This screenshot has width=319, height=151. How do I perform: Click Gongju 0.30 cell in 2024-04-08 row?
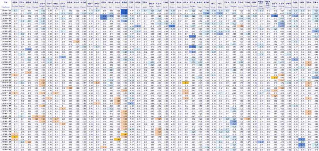[104, 147]
